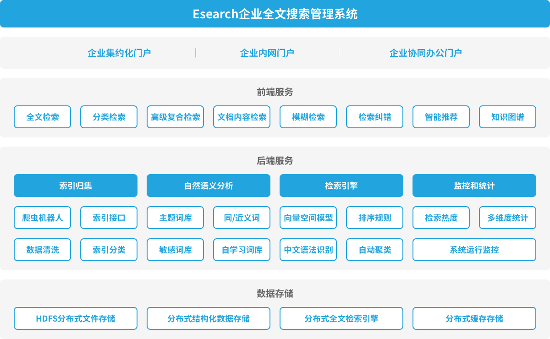The width and height of the screenshot is (550, 339).
Task: Click the 索引分类 box
Action: pyautogui.click(x=109, y=250)
